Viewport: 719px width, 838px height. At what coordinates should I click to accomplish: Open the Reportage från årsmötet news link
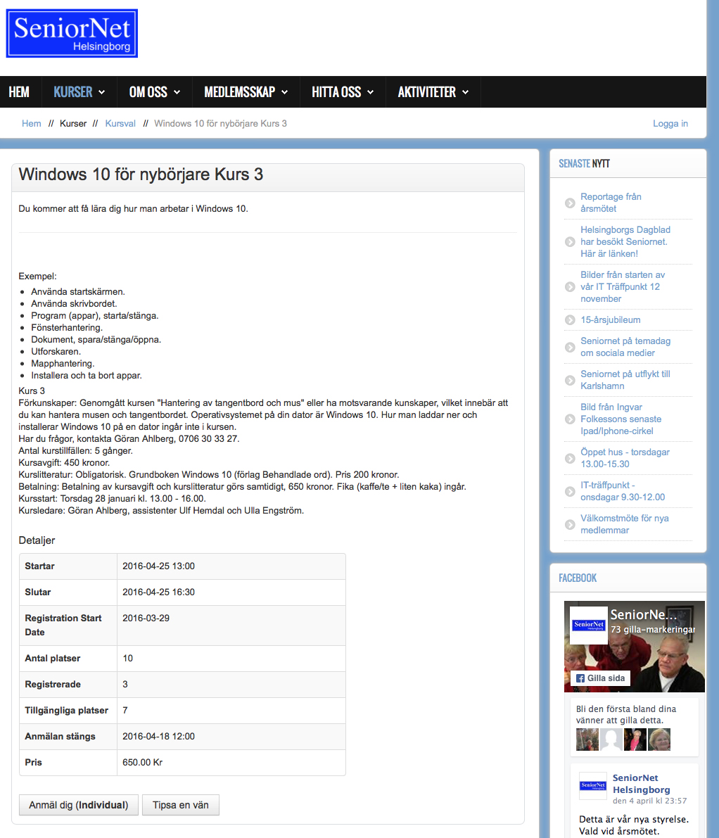(x=611, y=203)
